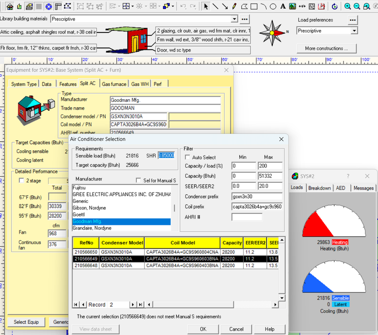Viewport: 378px width, 335px height.
Task: Select the arrow pointer tool
Action: tap(206, 7)
